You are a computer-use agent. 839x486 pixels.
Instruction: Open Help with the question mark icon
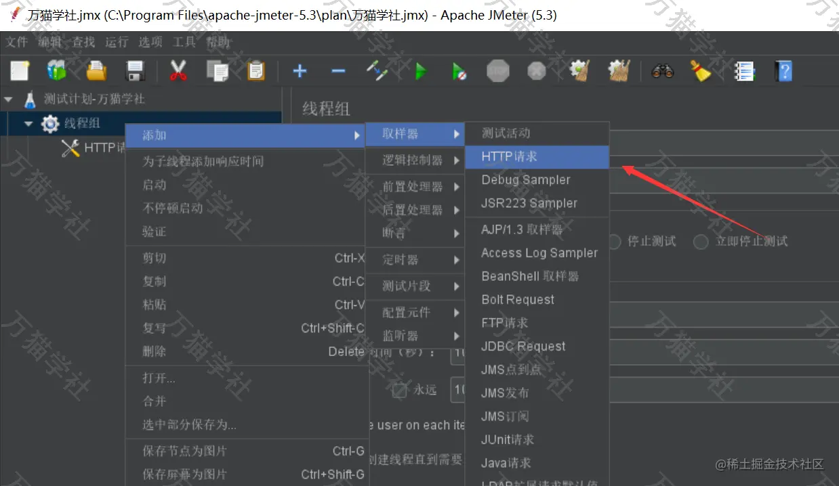pos(783,71)
